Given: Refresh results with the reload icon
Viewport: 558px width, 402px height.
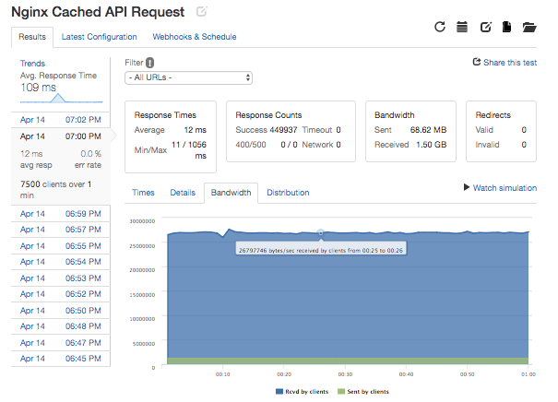Looking at the screenshot, I should pyautogui.click(x=440, y=27).
